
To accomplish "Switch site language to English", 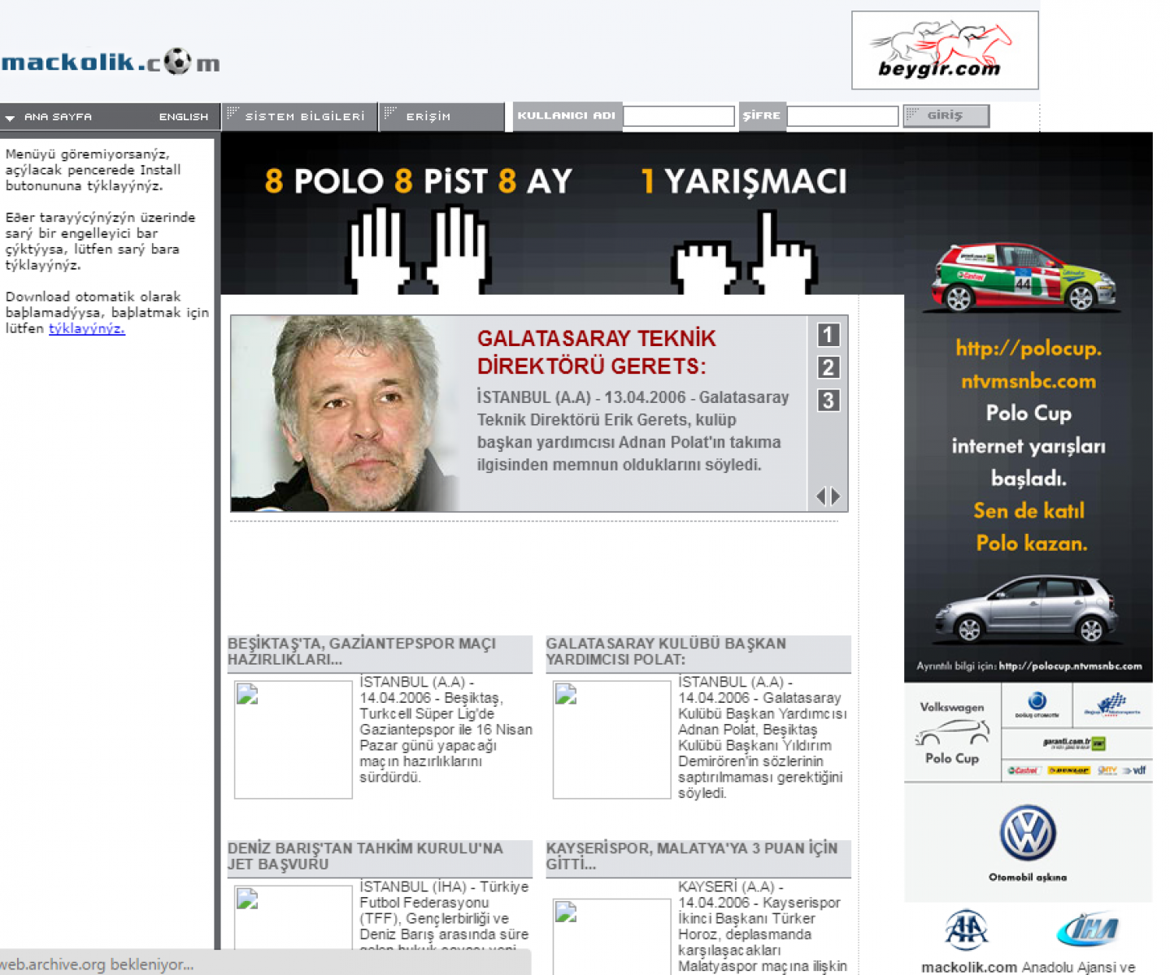I will (183, 117).
